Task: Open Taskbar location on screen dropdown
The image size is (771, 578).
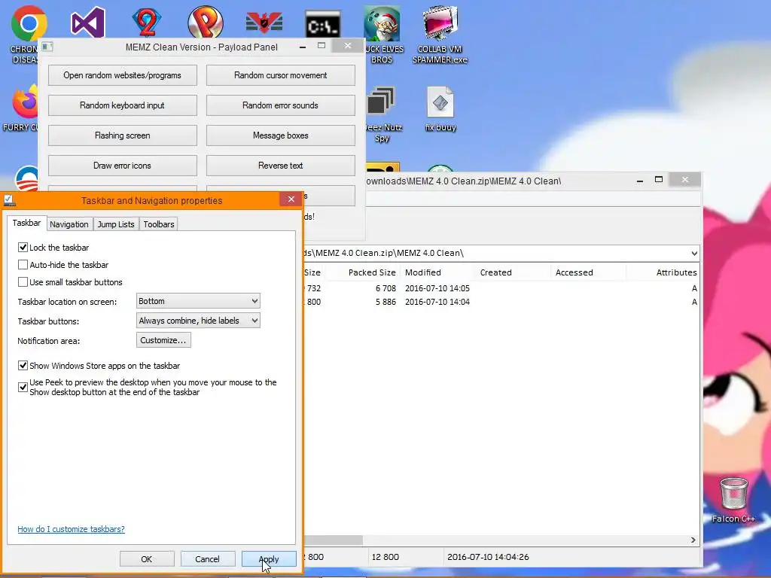Action: 198,301
